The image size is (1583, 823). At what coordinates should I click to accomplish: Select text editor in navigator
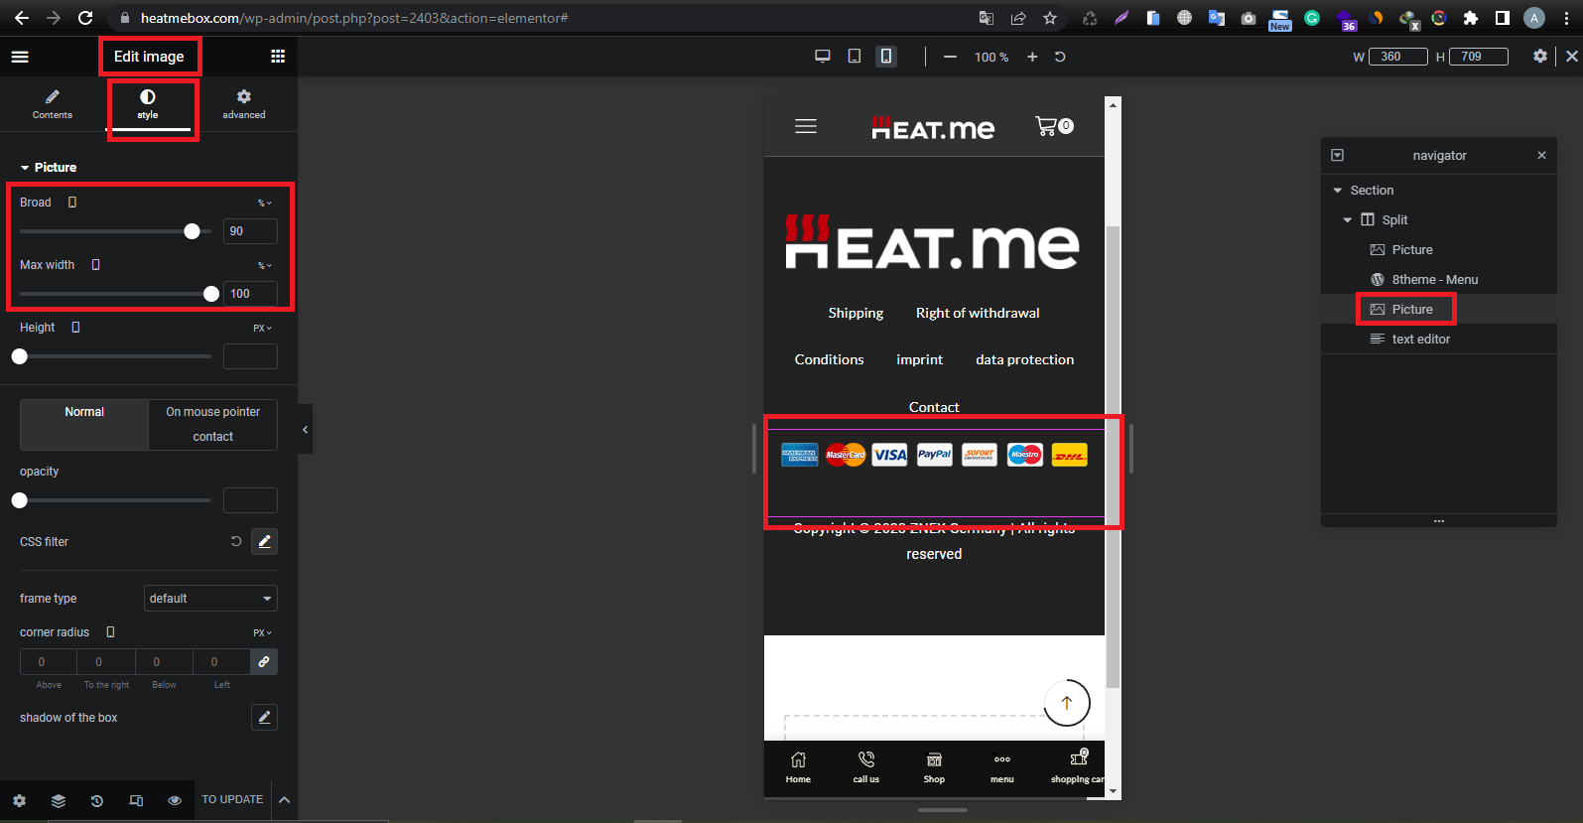1439,340
